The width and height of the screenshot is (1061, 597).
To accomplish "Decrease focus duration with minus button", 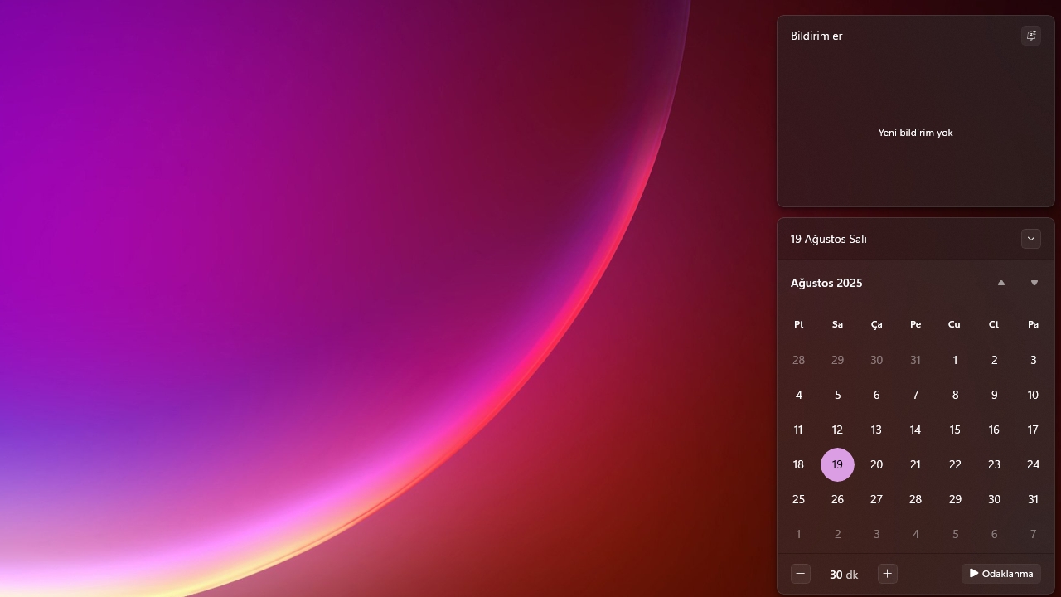I will [x=800, y=574].
